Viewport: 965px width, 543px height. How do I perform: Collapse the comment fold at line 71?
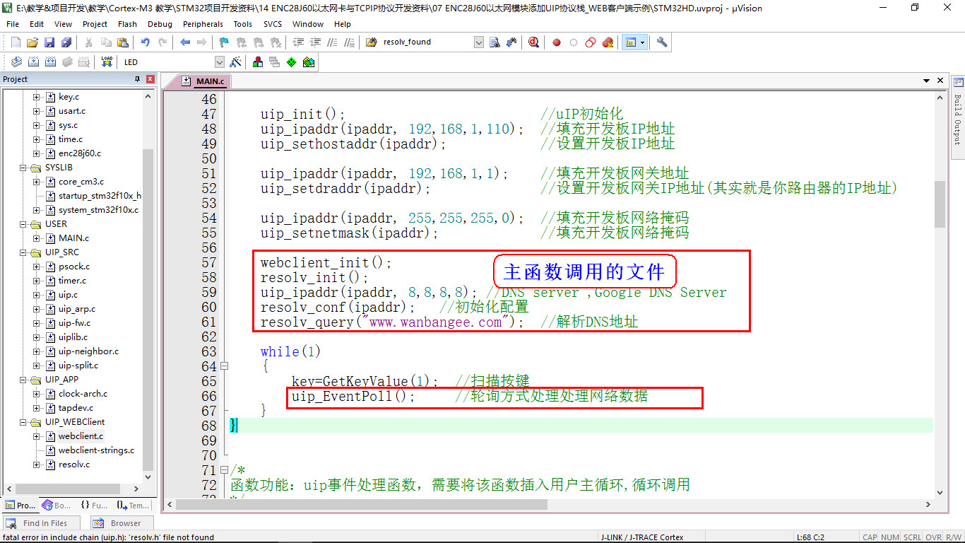225,470
